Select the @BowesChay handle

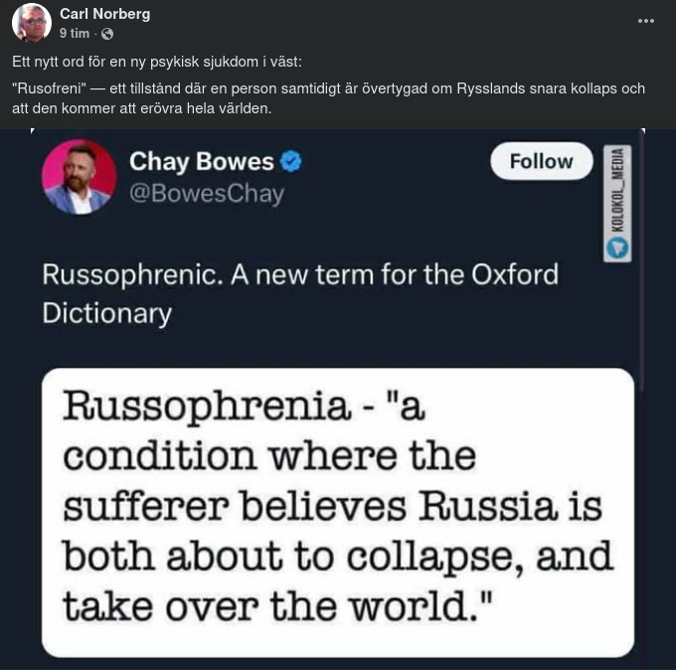pyautogui.click(x=207, y=194)
